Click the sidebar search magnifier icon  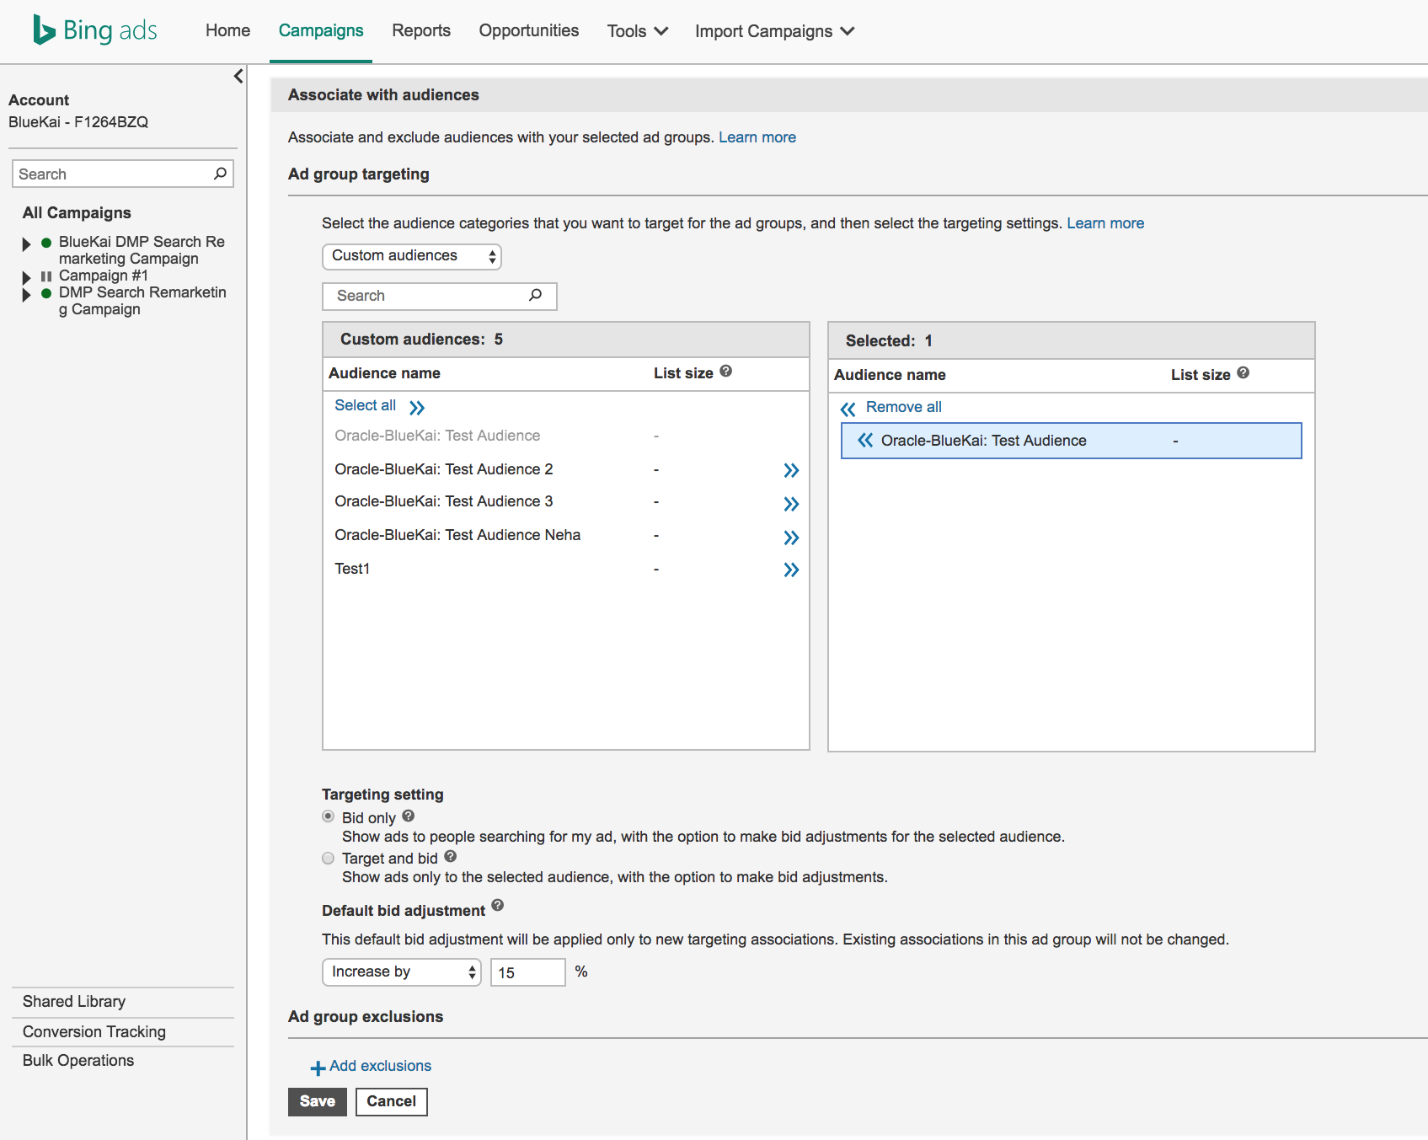coord(220,174)
